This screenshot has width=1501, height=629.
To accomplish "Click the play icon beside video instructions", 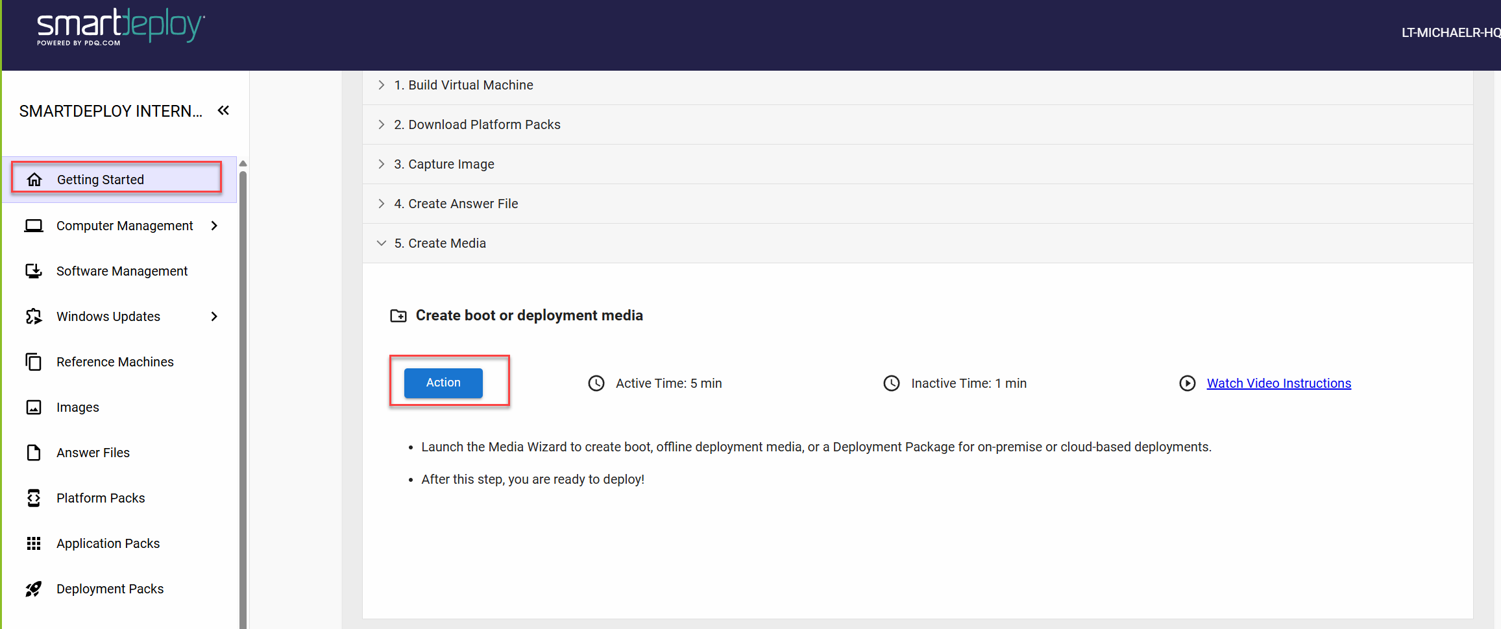I will [x=1187, y=383].
